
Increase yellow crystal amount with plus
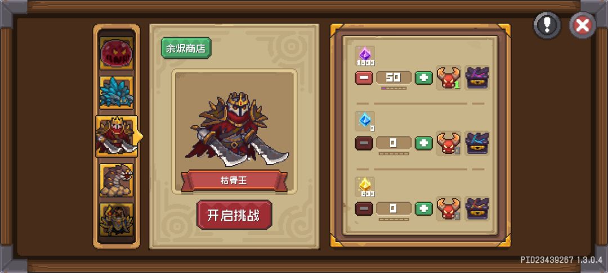tap(424, 209)
